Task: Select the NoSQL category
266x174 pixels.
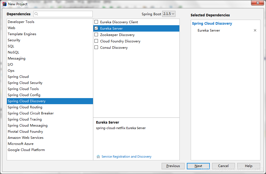Action: point(50,52)
